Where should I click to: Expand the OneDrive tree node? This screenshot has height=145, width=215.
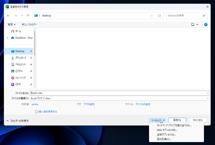(x=8, y=38)
